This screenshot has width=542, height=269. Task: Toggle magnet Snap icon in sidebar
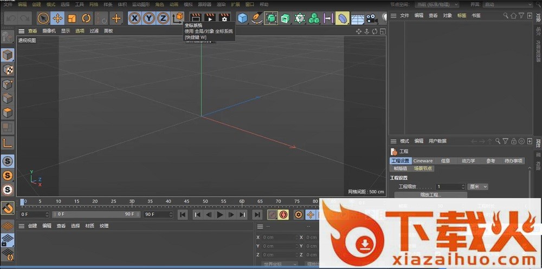(x=8, y=208)
